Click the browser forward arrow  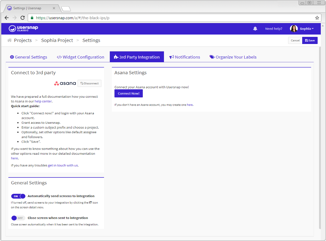pos(15,18)
